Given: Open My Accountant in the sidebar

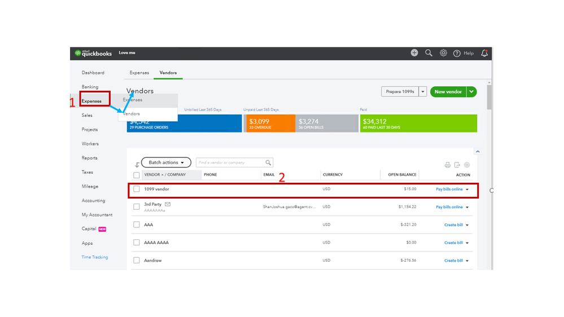Looking at the screenshot, I should click(97, 214).
